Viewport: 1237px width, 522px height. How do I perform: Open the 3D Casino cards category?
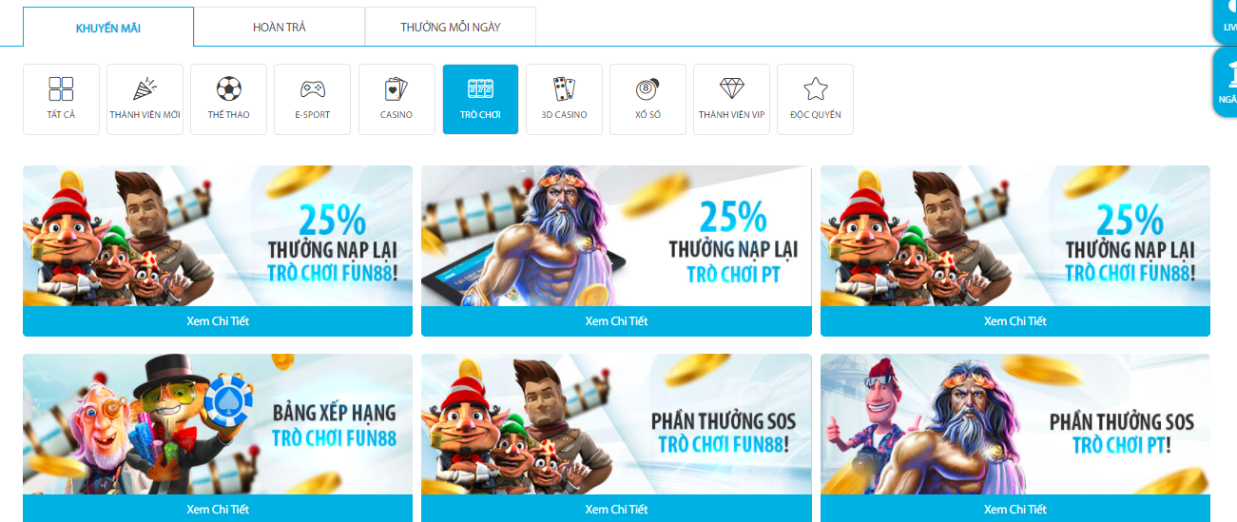click(x=564, y=99)
